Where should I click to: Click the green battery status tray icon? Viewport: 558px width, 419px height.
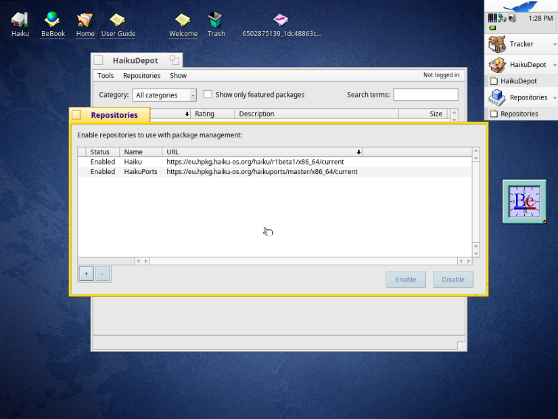pos(492,28)
